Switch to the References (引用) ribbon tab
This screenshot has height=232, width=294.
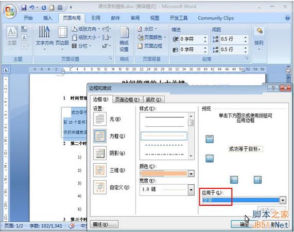tap(96, 18)
